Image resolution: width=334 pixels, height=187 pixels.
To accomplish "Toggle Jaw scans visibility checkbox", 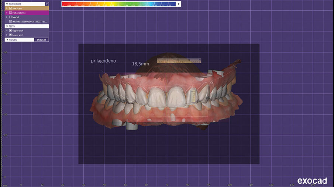I will coord(10,8).
